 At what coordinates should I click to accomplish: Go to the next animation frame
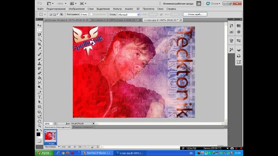[80, 147]
